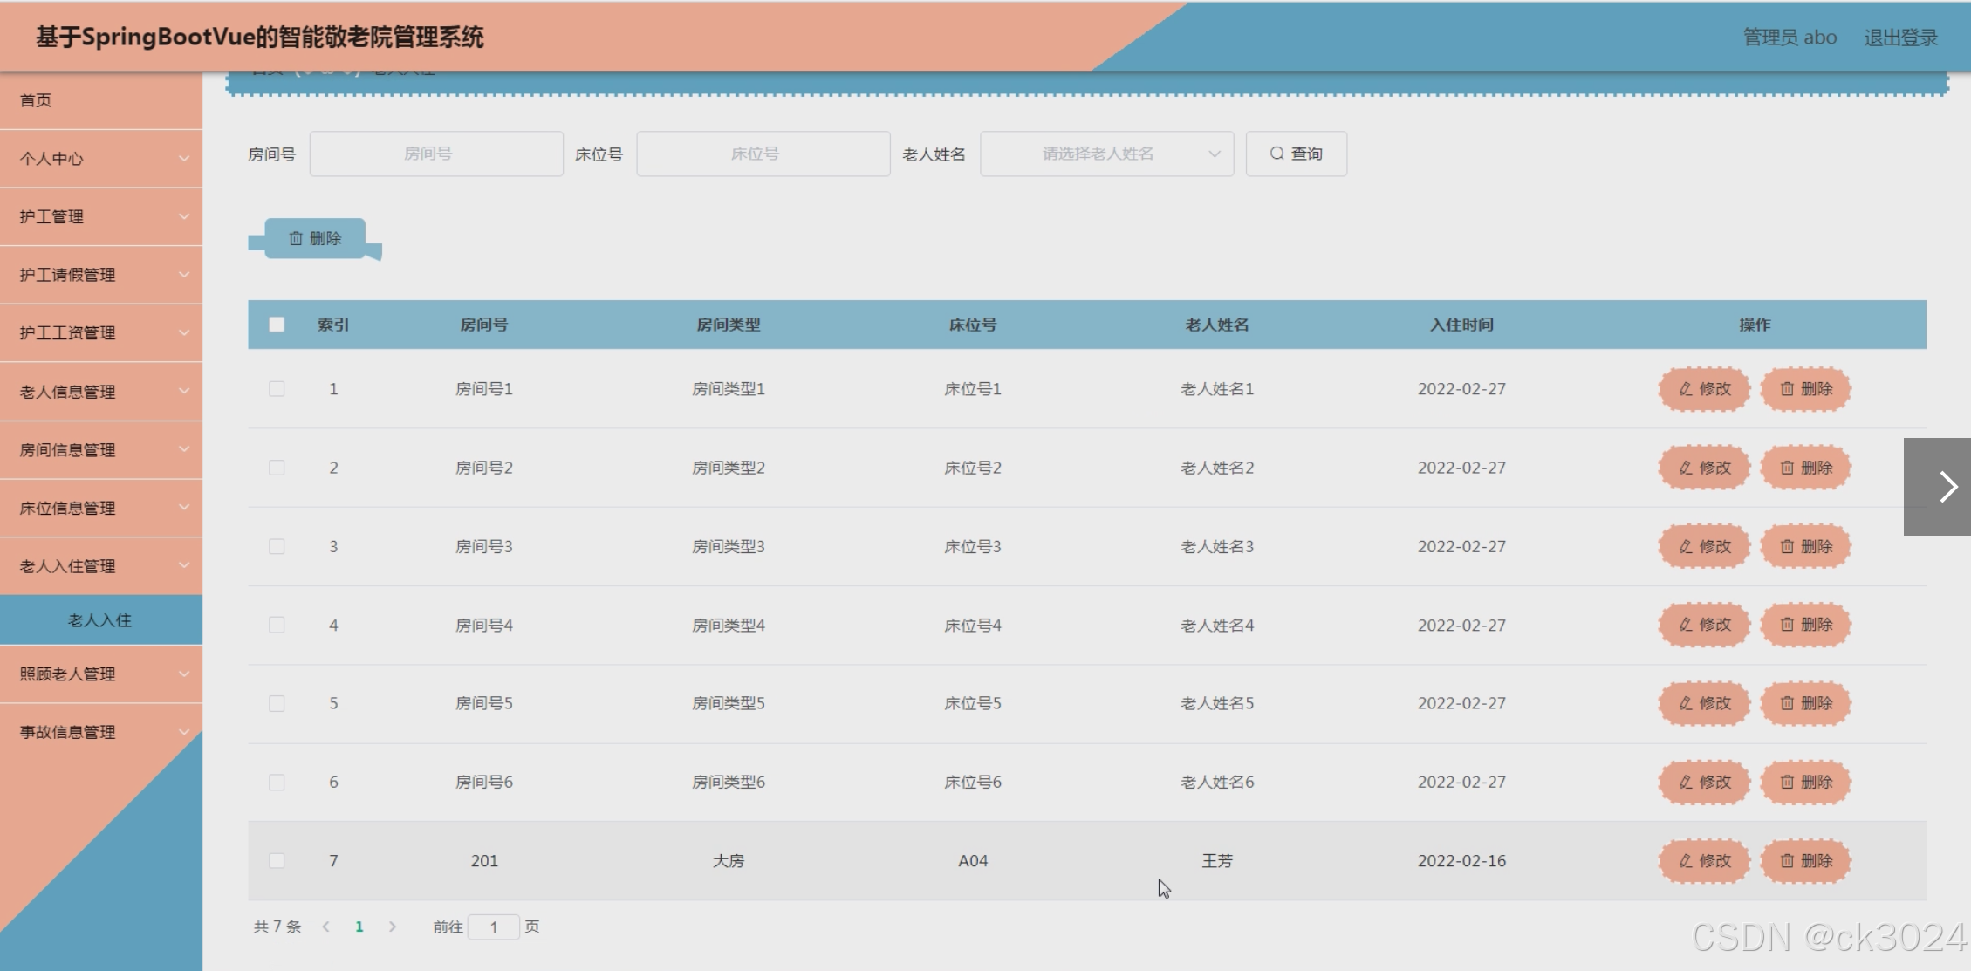This screenshot has width=1971, height=971.
Task: Expand the 护工管理 sidebar menu
Action: pyautogui.click(x=101, y=216)
